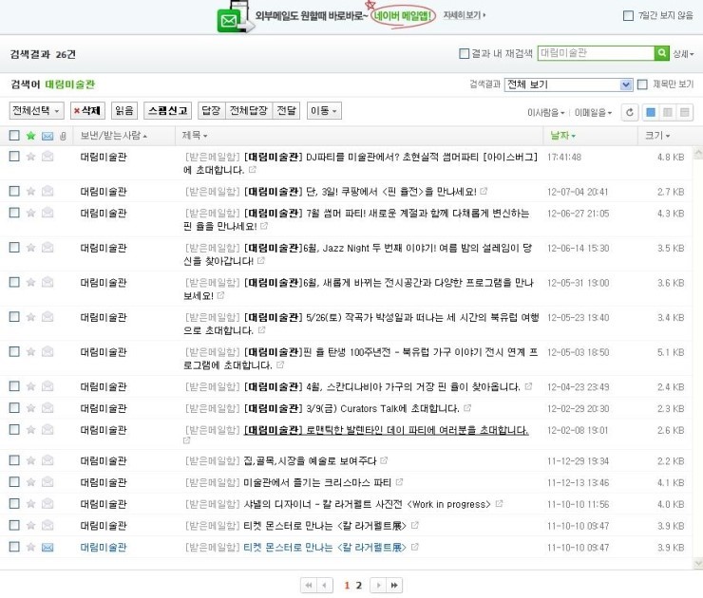Sort by the '날짜' column header
Screen dimensions: 703x598
click(x=562, y=136)
